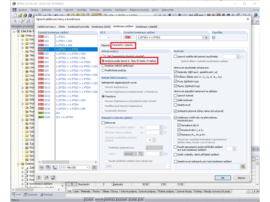Toggle UCHOP in status bar
Screen dimensions: 270x202
tap(89, 200)
